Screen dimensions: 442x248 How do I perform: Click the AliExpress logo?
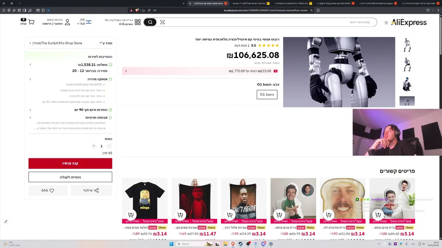[x=409, y=22]
